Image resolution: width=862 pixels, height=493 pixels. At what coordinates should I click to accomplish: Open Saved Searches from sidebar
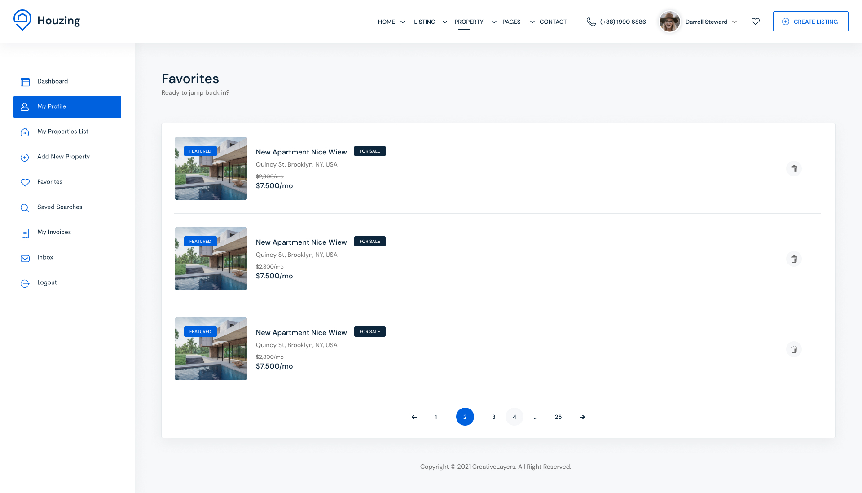59,207
